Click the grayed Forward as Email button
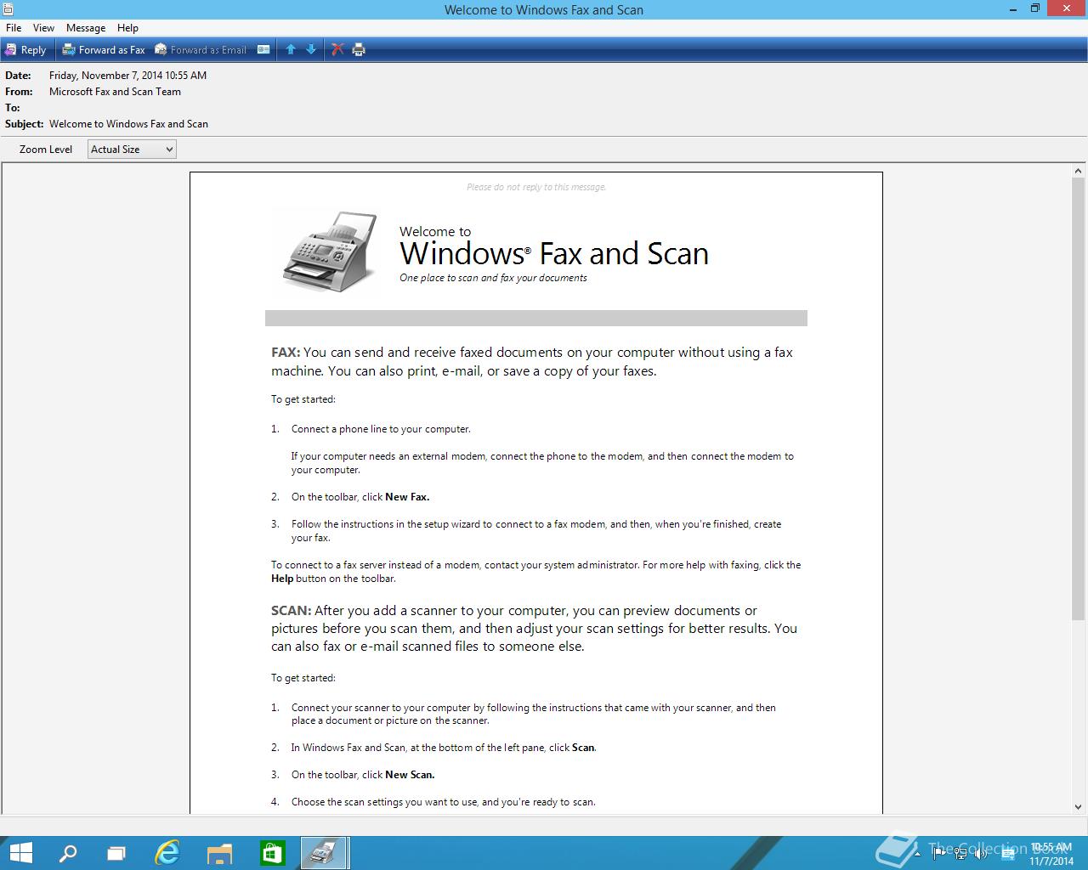The width and height of the screenshot is (1088, 870). pyautogui.click(x=201, y=50)
